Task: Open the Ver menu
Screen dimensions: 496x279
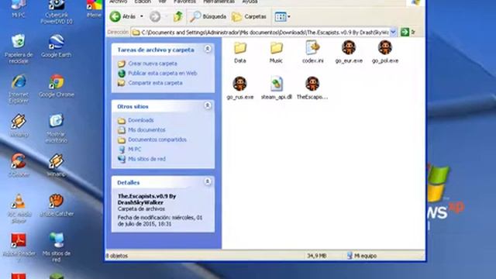Action: tap(162, 2)
